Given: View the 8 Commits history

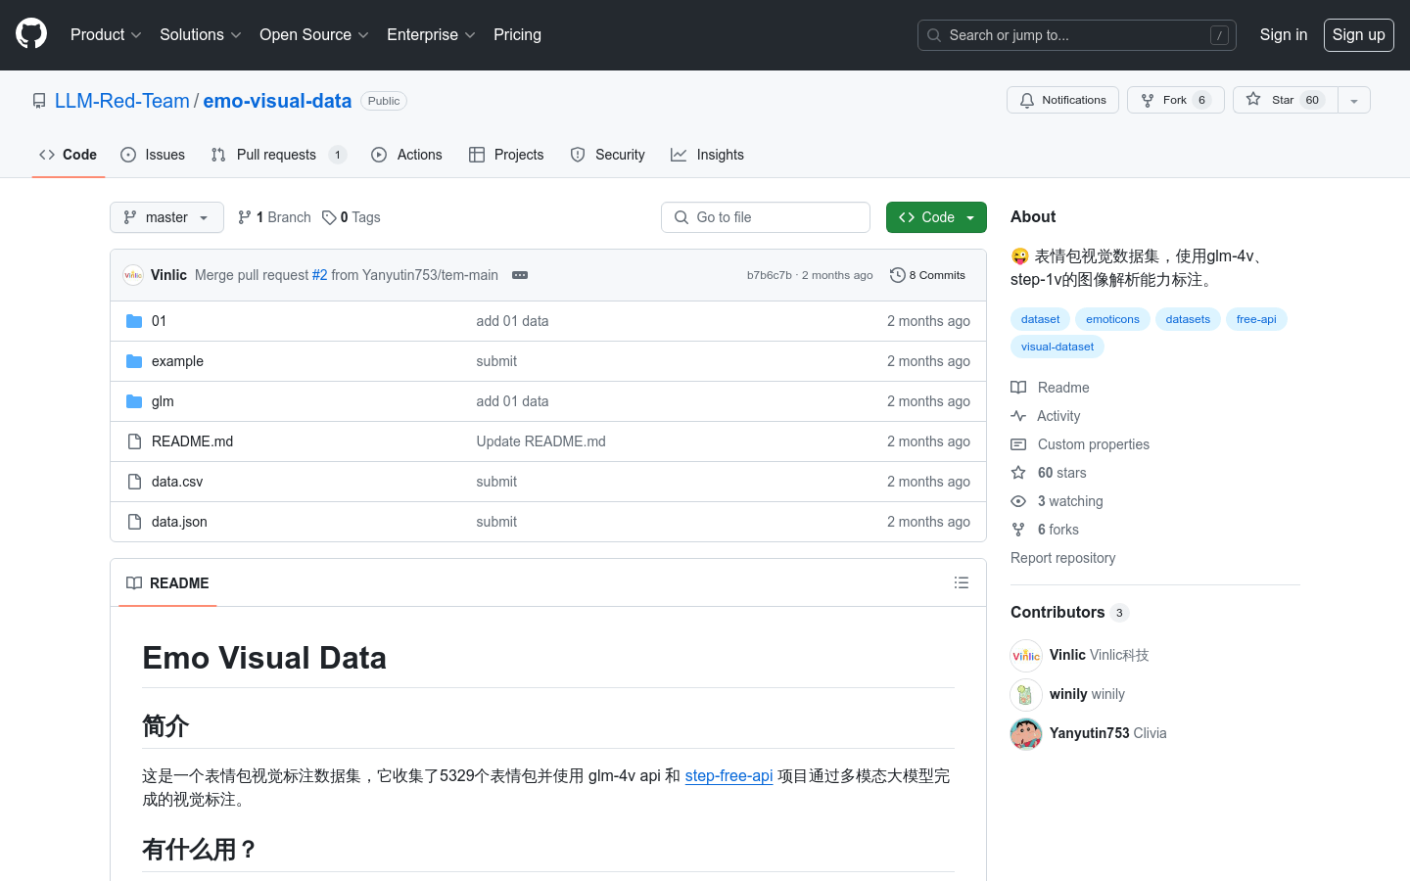Looking at the screenshot, I should click(927, 275).
